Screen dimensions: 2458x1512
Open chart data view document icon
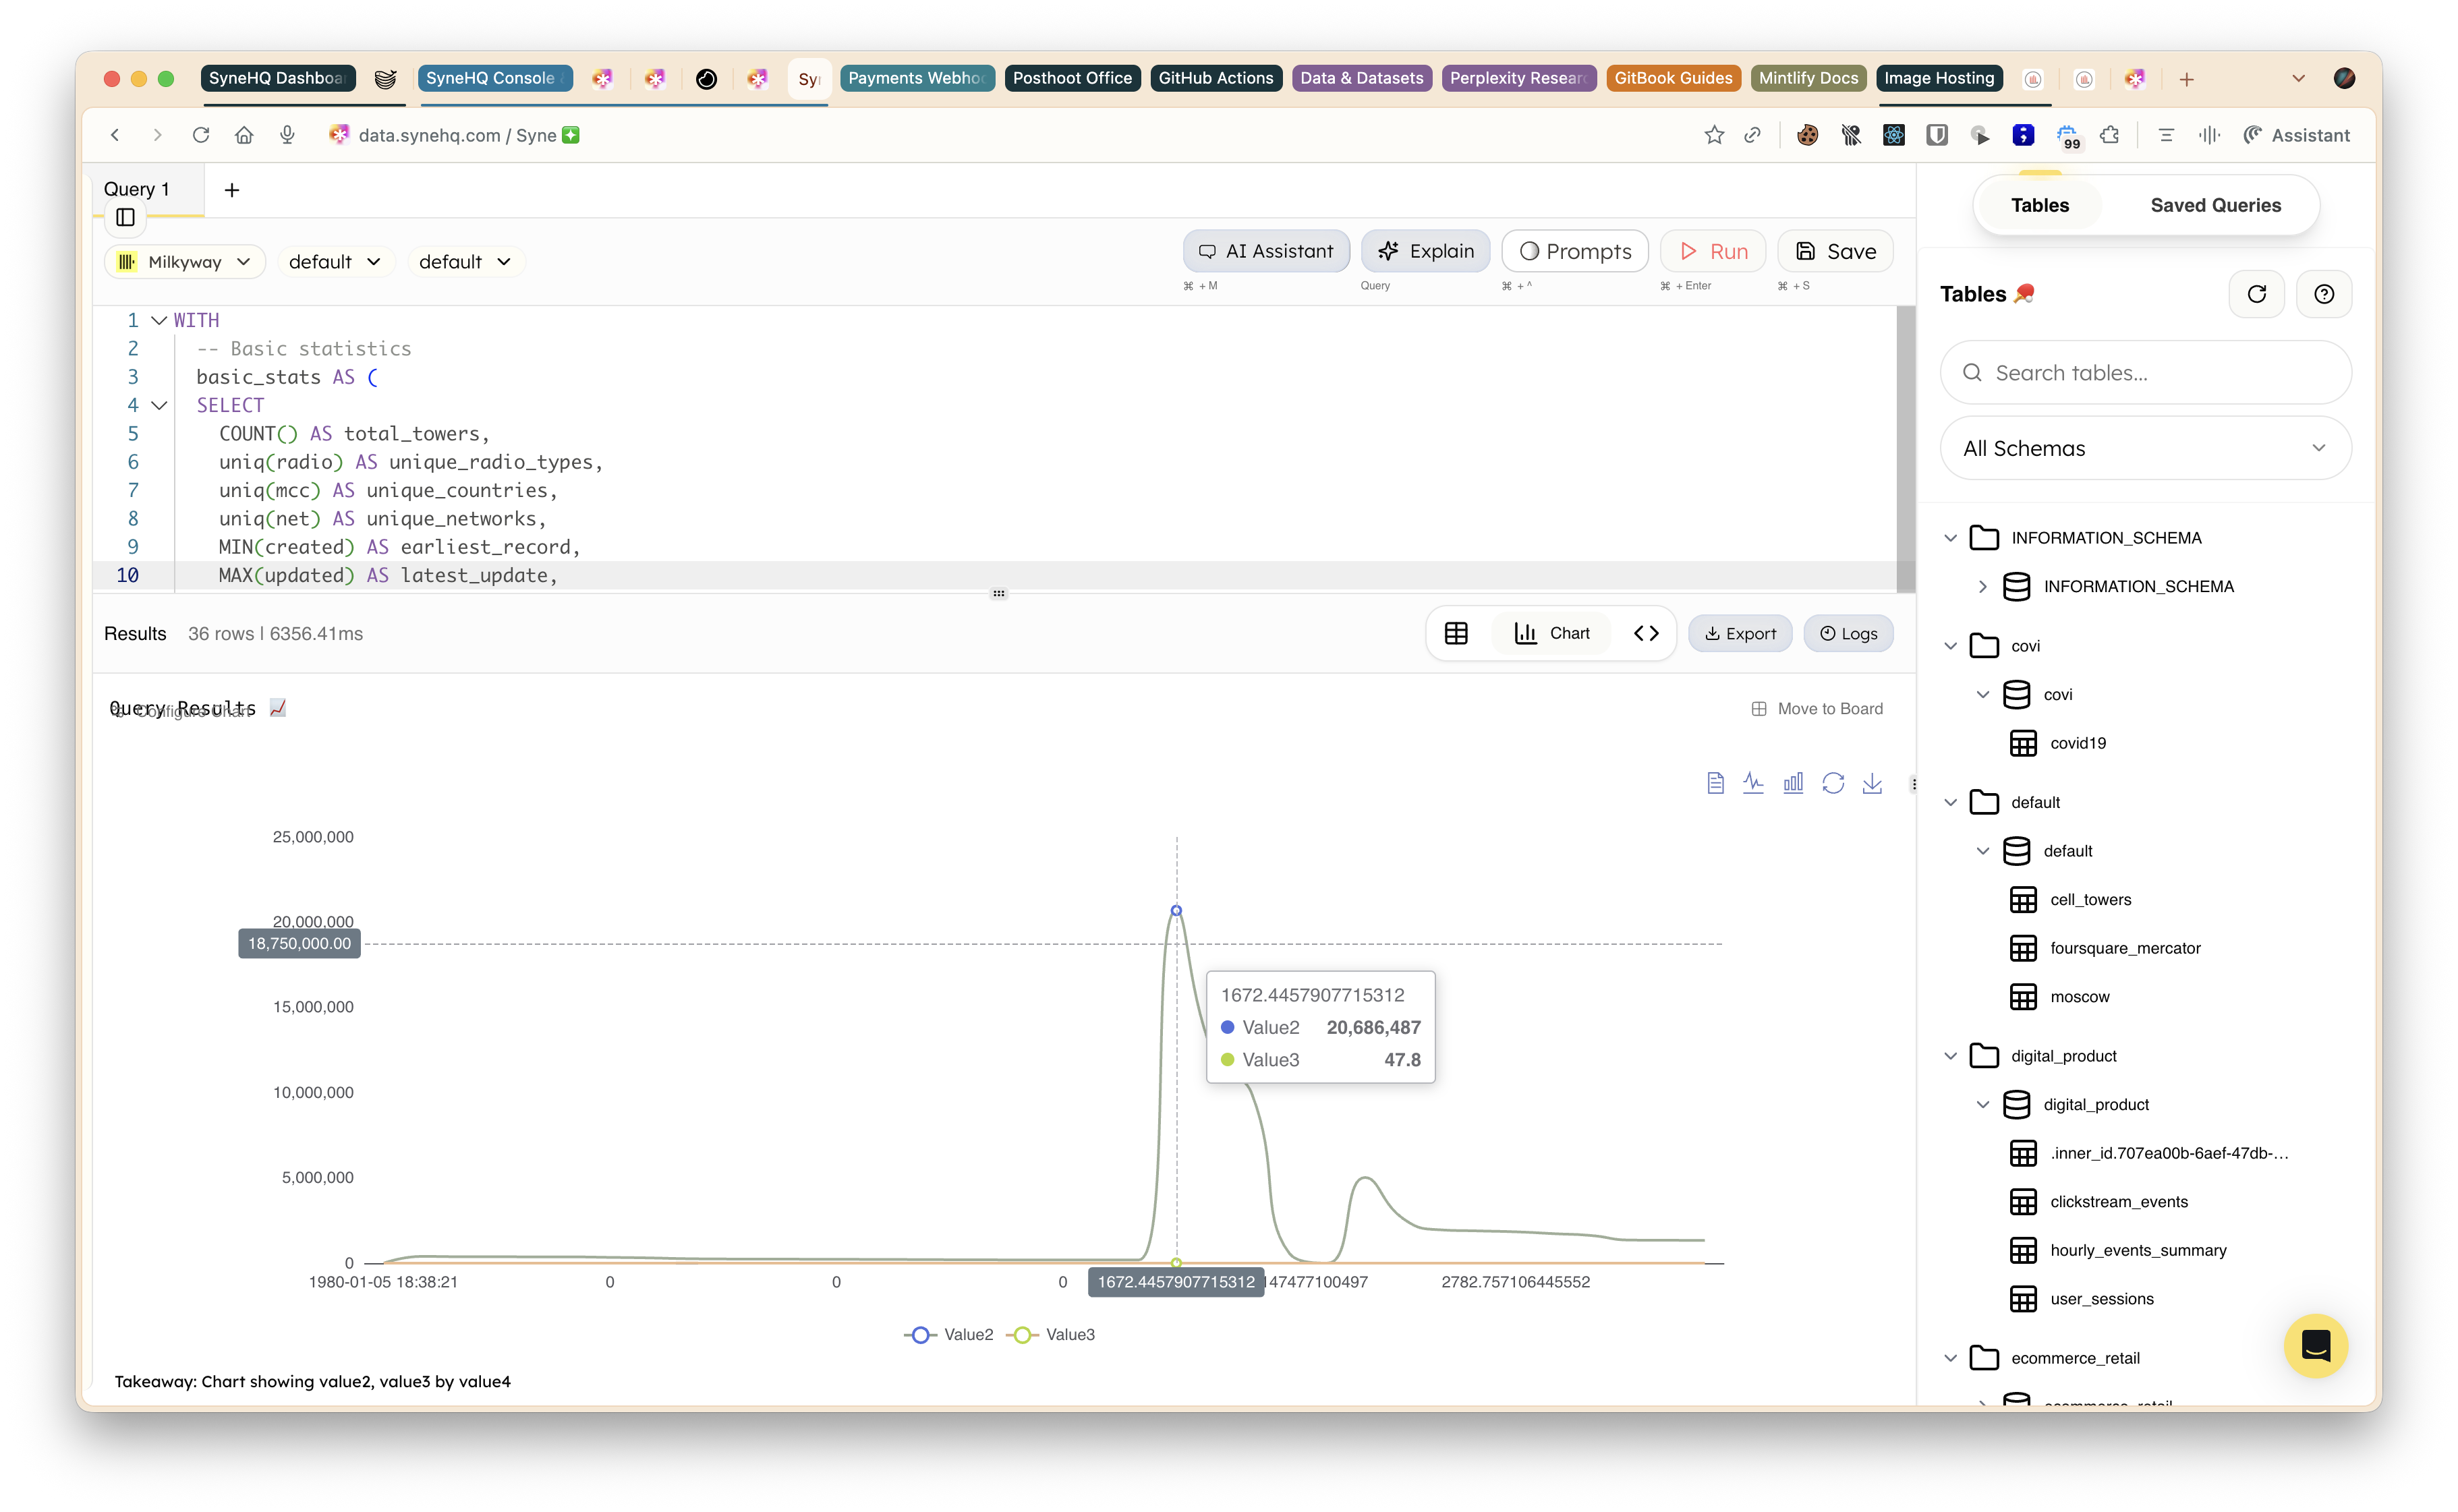point(1715,783)
